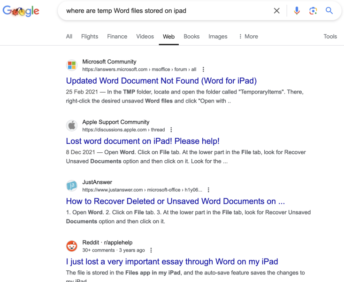Open options menu for Reddit result
This screenshot has width=344, height=282.
151,250
